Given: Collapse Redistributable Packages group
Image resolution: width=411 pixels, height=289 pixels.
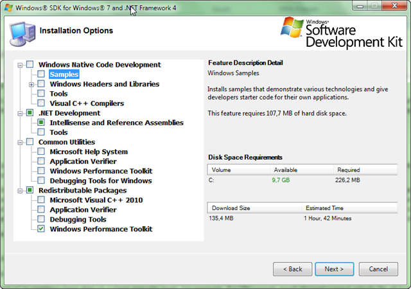Looking at the screenshot, I should tap(21, 190).
